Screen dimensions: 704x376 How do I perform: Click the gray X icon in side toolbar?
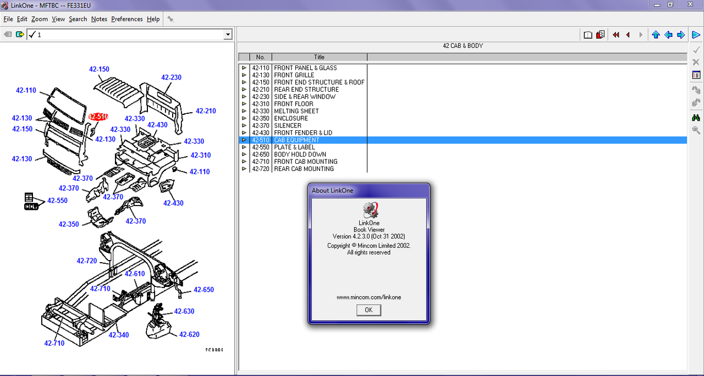(696, 62)
